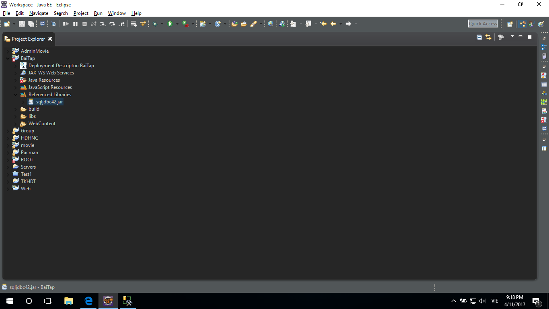
Task: Open the Action Center notification icon
Action: pyautogui.click(x=536, y=301)
